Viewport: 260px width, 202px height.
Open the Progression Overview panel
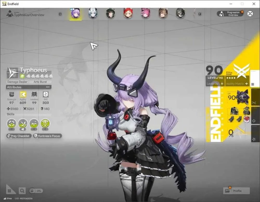click(230, 14)
